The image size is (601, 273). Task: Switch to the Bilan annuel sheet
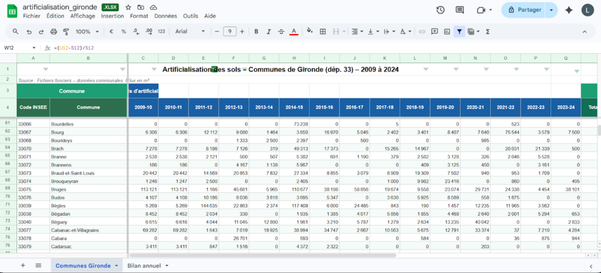[x=144, y=265]
